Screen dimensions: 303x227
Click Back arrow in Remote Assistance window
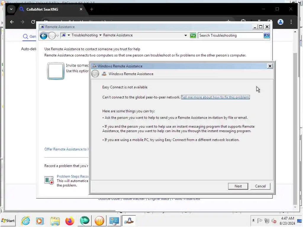[44, 35]
